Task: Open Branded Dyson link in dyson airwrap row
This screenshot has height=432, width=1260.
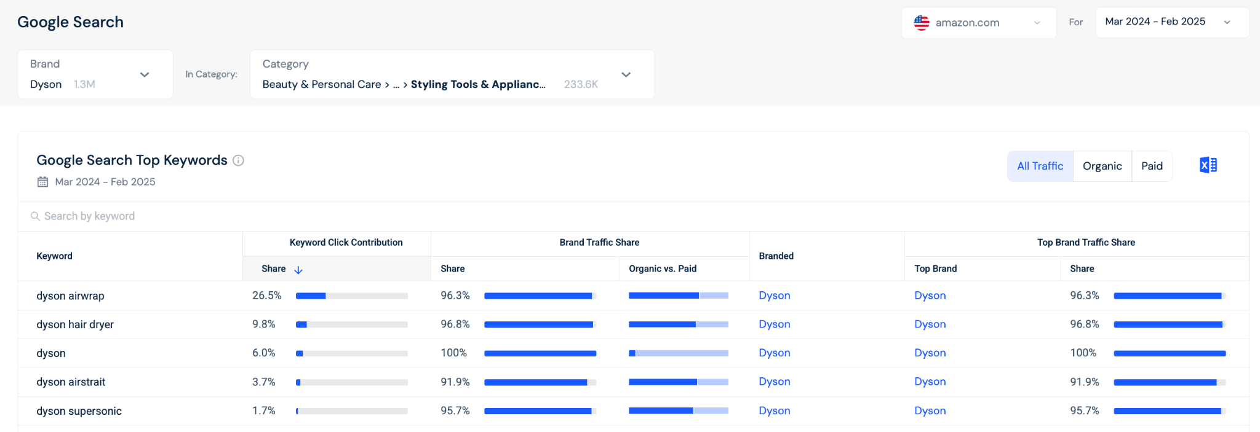Action: (775, 296)
